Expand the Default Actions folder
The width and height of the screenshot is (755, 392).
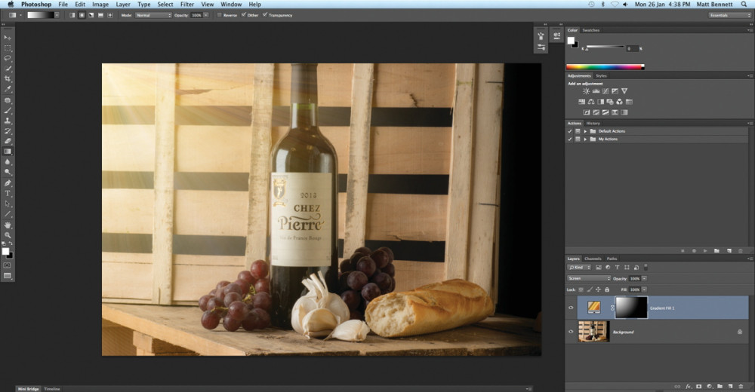pos(586,131)
